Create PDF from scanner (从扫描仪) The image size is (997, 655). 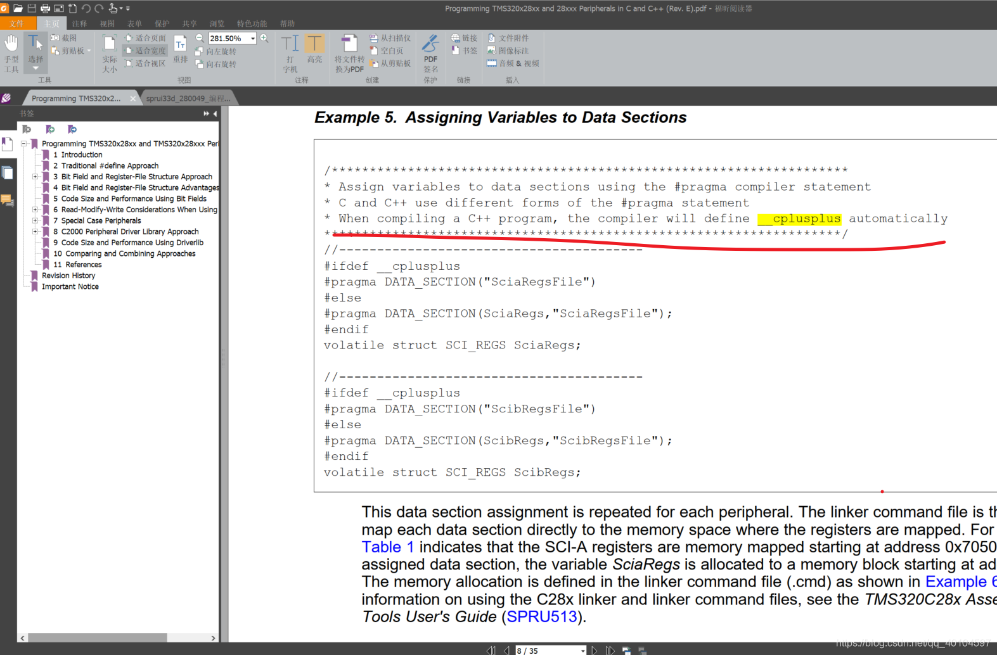click(x=390, y=38)
